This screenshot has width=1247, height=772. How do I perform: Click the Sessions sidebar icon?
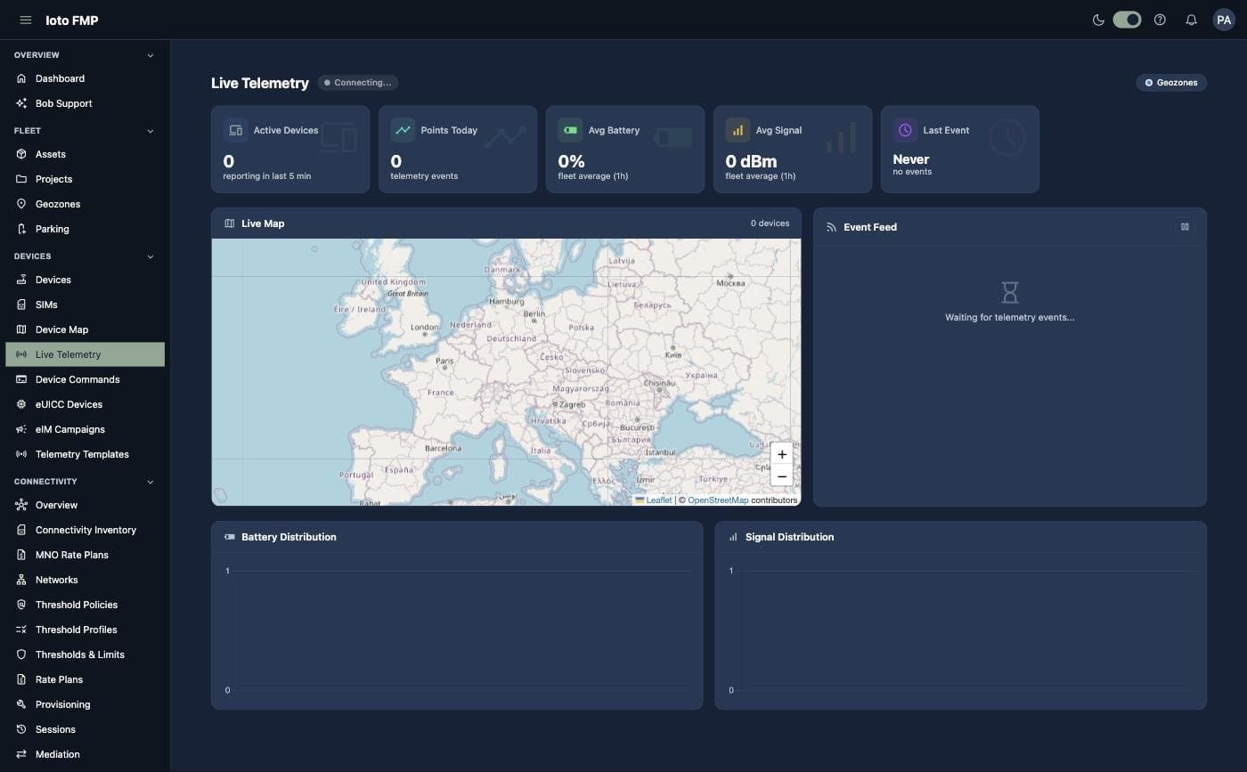21,729
